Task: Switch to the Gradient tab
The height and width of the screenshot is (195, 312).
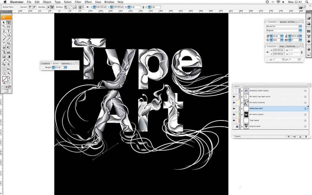Action: [46, 63]
